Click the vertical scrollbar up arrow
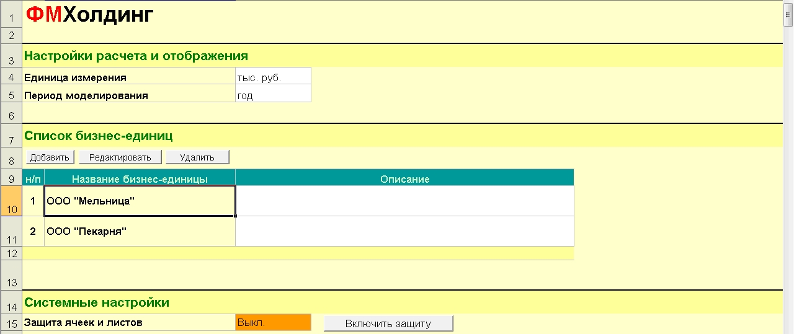The height and width of the screenshot is (334, 794). tap(788, 6)
